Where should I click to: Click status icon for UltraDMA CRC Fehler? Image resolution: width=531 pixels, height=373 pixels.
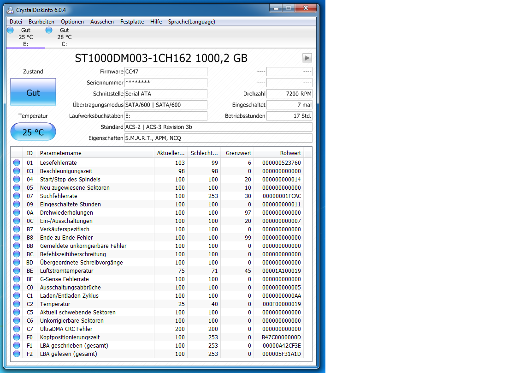(x=17, y=329)
